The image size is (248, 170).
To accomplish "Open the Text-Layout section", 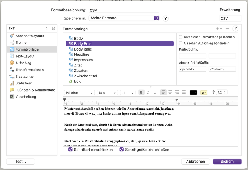I will pos(32,56).
